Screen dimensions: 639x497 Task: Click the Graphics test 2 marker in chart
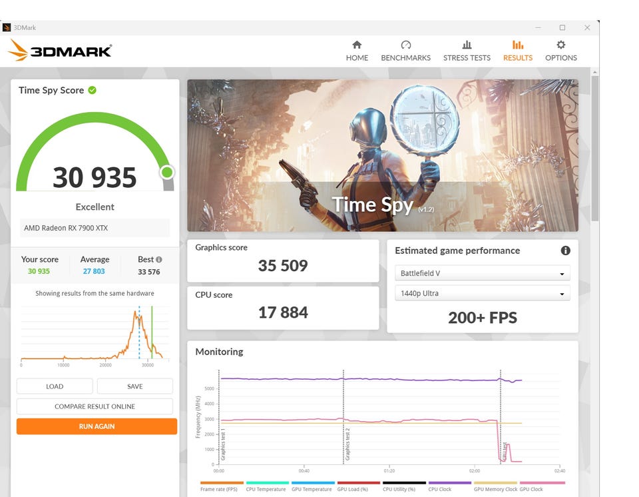(347, 444)
